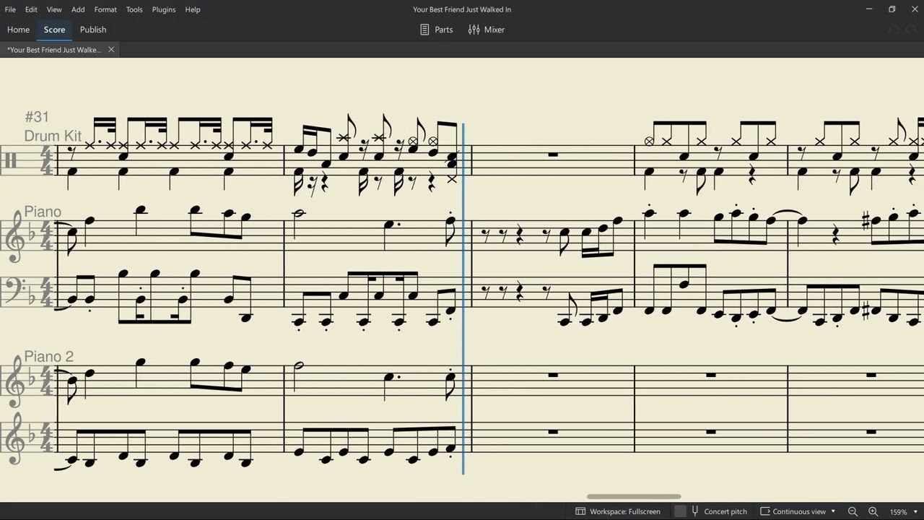Viewport: 924px width, 520px height.
Task: Open the File menu
Action: 10,9
